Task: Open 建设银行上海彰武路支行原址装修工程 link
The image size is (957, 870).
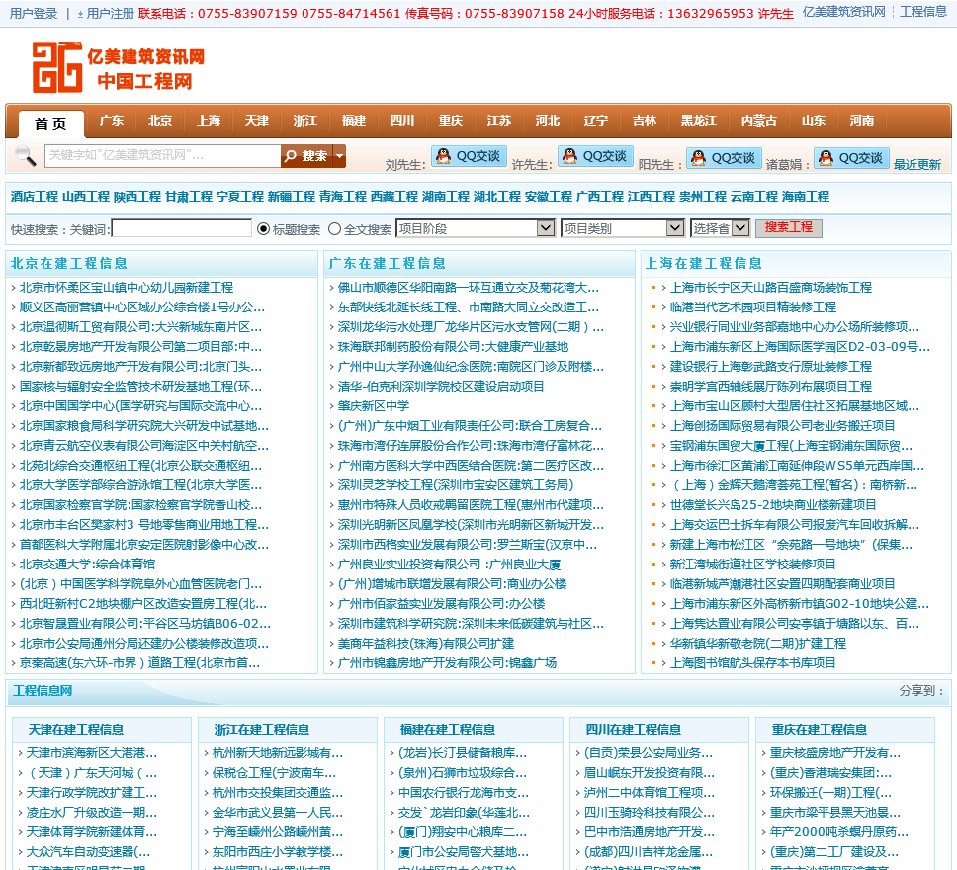Action: tap(771, 367)
